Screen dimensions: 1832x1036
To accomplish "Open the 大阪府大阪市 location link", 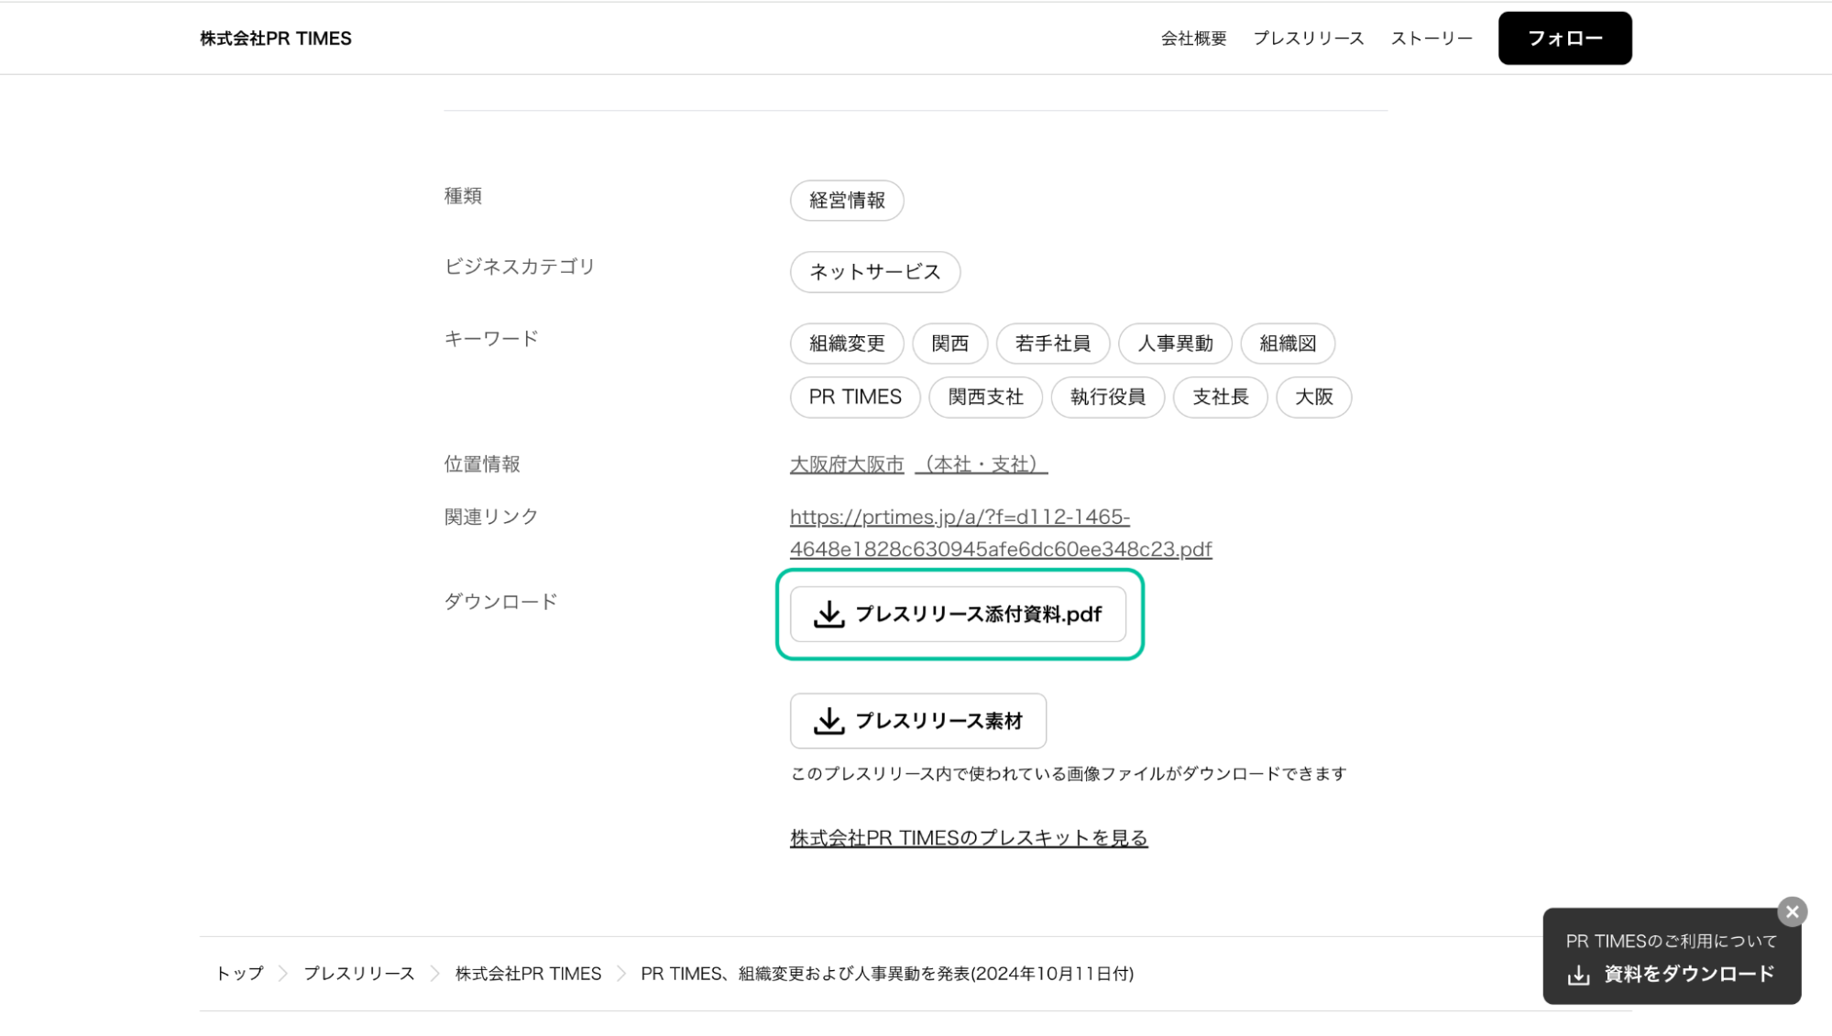I will pos(847,464).
